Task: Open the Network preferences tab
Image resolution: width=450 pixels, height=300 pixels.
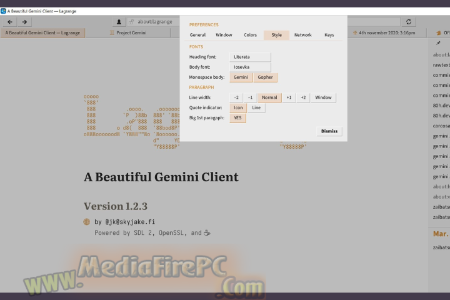Action: (302, 35)
